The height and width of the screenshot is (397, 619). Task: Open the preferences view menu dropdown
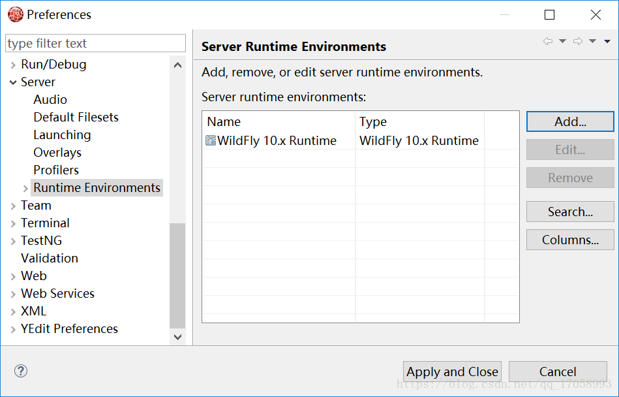point(607,41)
